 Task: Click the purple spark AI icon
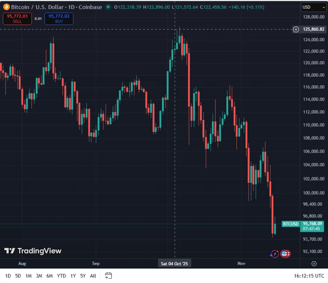click(274, 253)
